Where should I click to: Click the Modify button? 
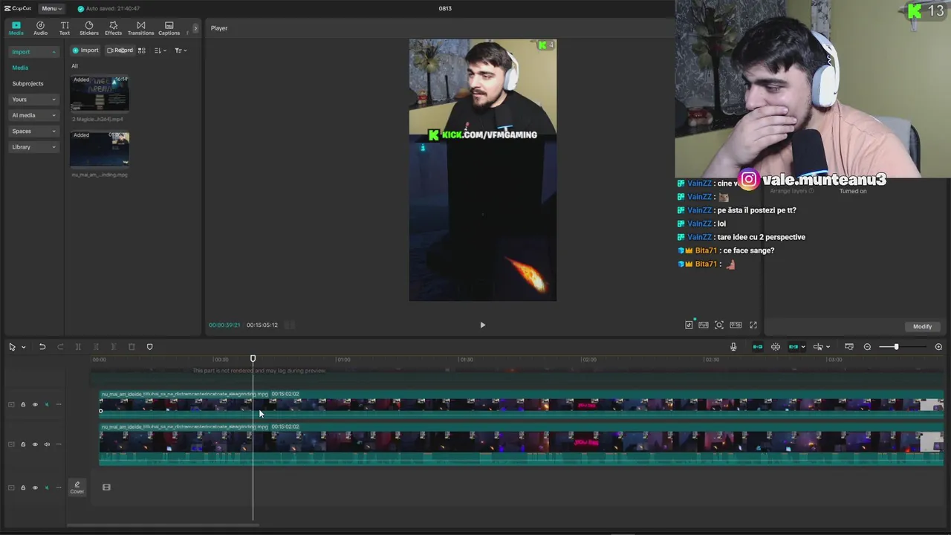[922, 326]
